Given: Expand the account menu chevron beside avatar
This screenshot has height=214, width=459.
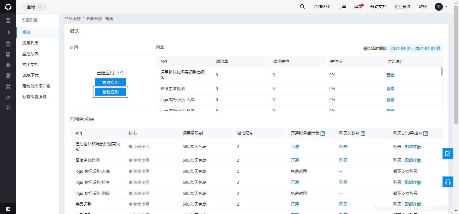Looking at the screenshot, I should pyautogui.click(x=446, y=7).
